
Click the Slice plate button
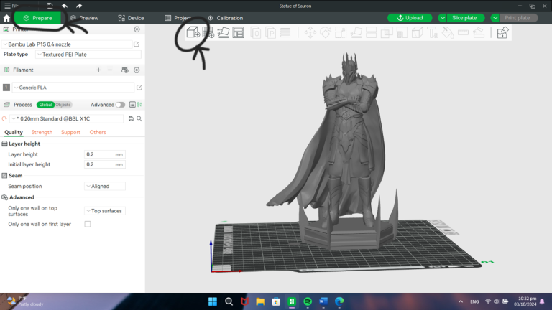click(x=464, y=18)
